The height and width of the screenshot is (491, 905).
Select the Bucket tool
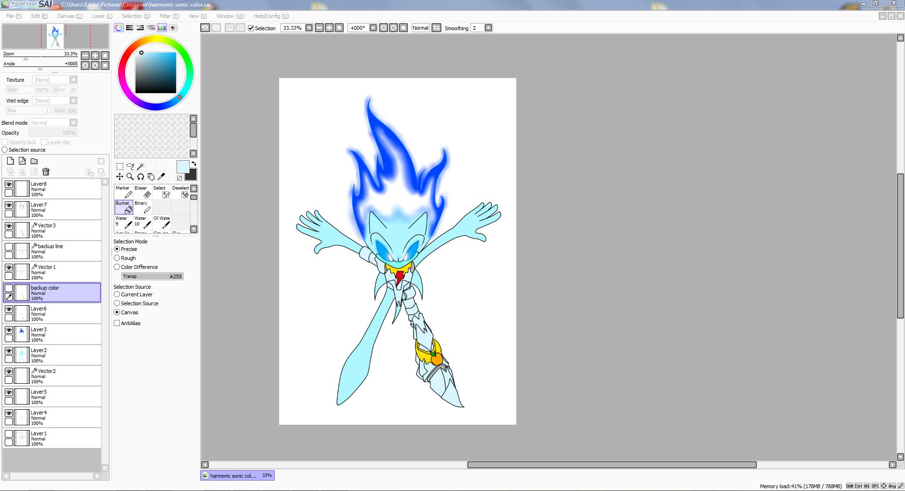[124, 207]
